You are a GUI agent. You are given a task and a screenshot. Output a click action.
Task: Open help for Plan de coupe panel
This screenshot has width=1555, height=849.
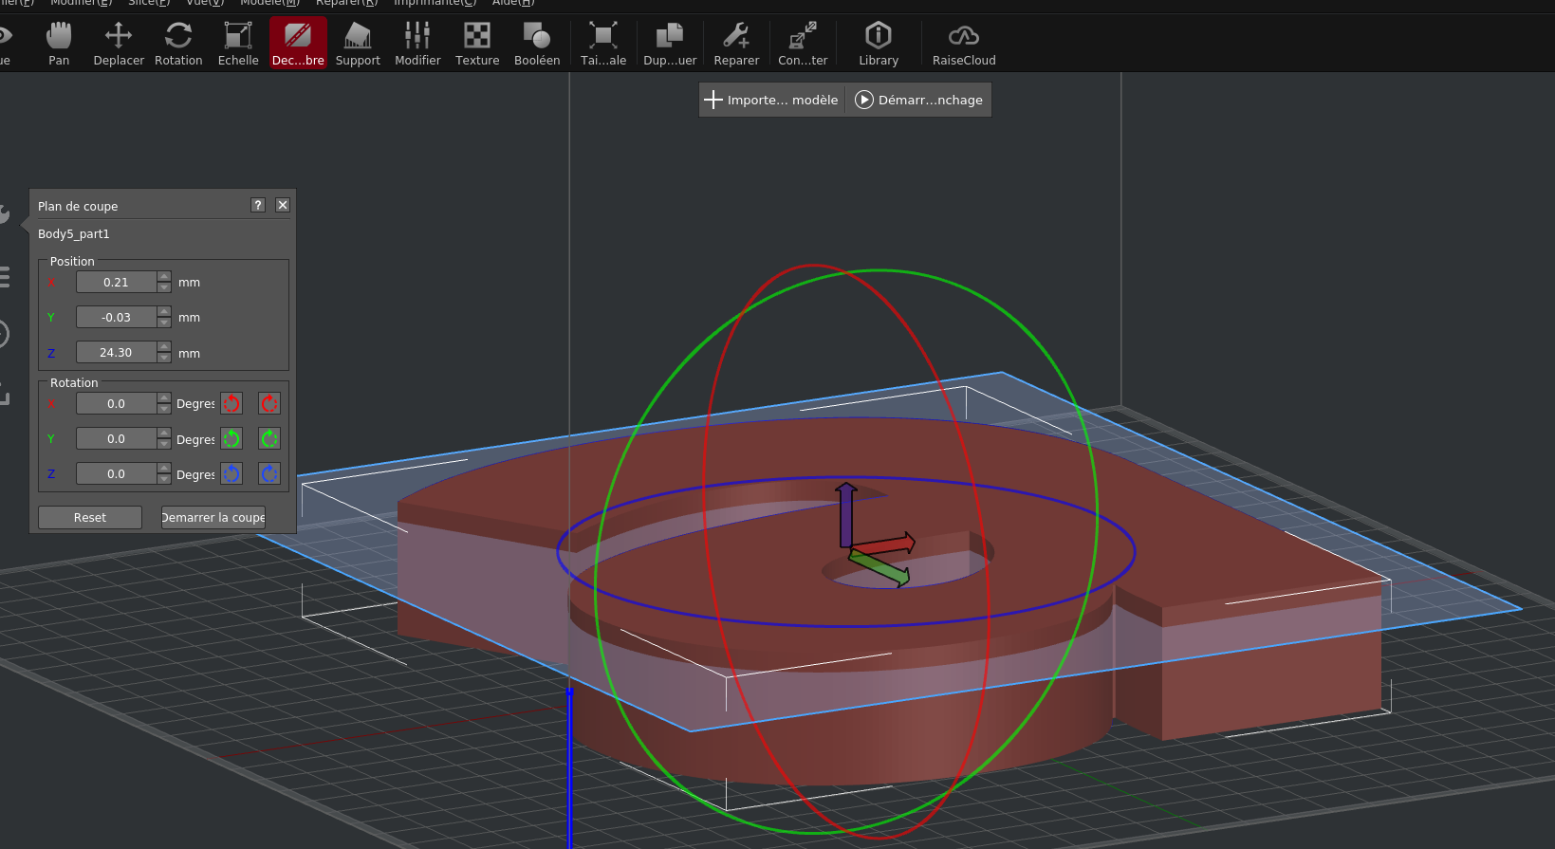(x=258, y=205)
